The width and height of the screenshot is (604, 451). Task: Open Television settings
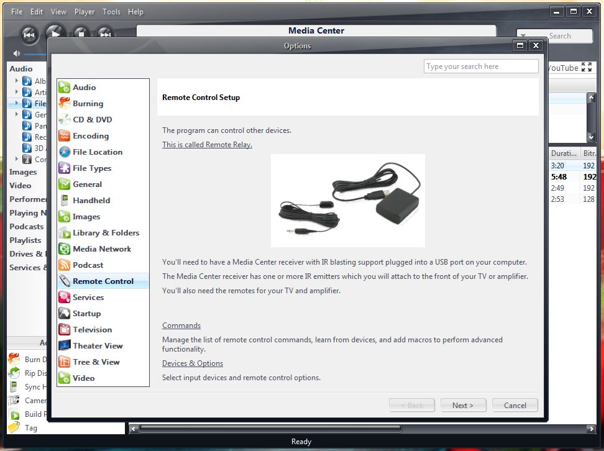[x=103, y=330]
